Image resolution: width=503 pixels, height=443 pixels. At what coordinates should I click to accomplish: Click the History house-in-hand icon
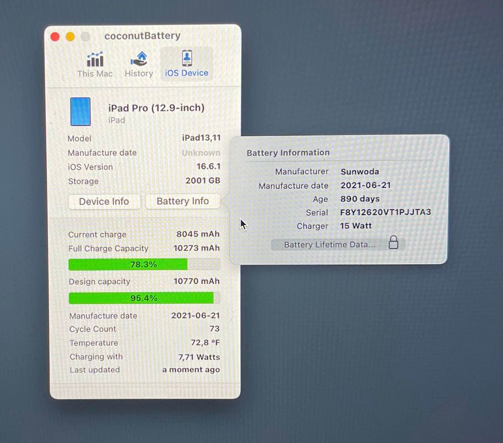(139, 59)
